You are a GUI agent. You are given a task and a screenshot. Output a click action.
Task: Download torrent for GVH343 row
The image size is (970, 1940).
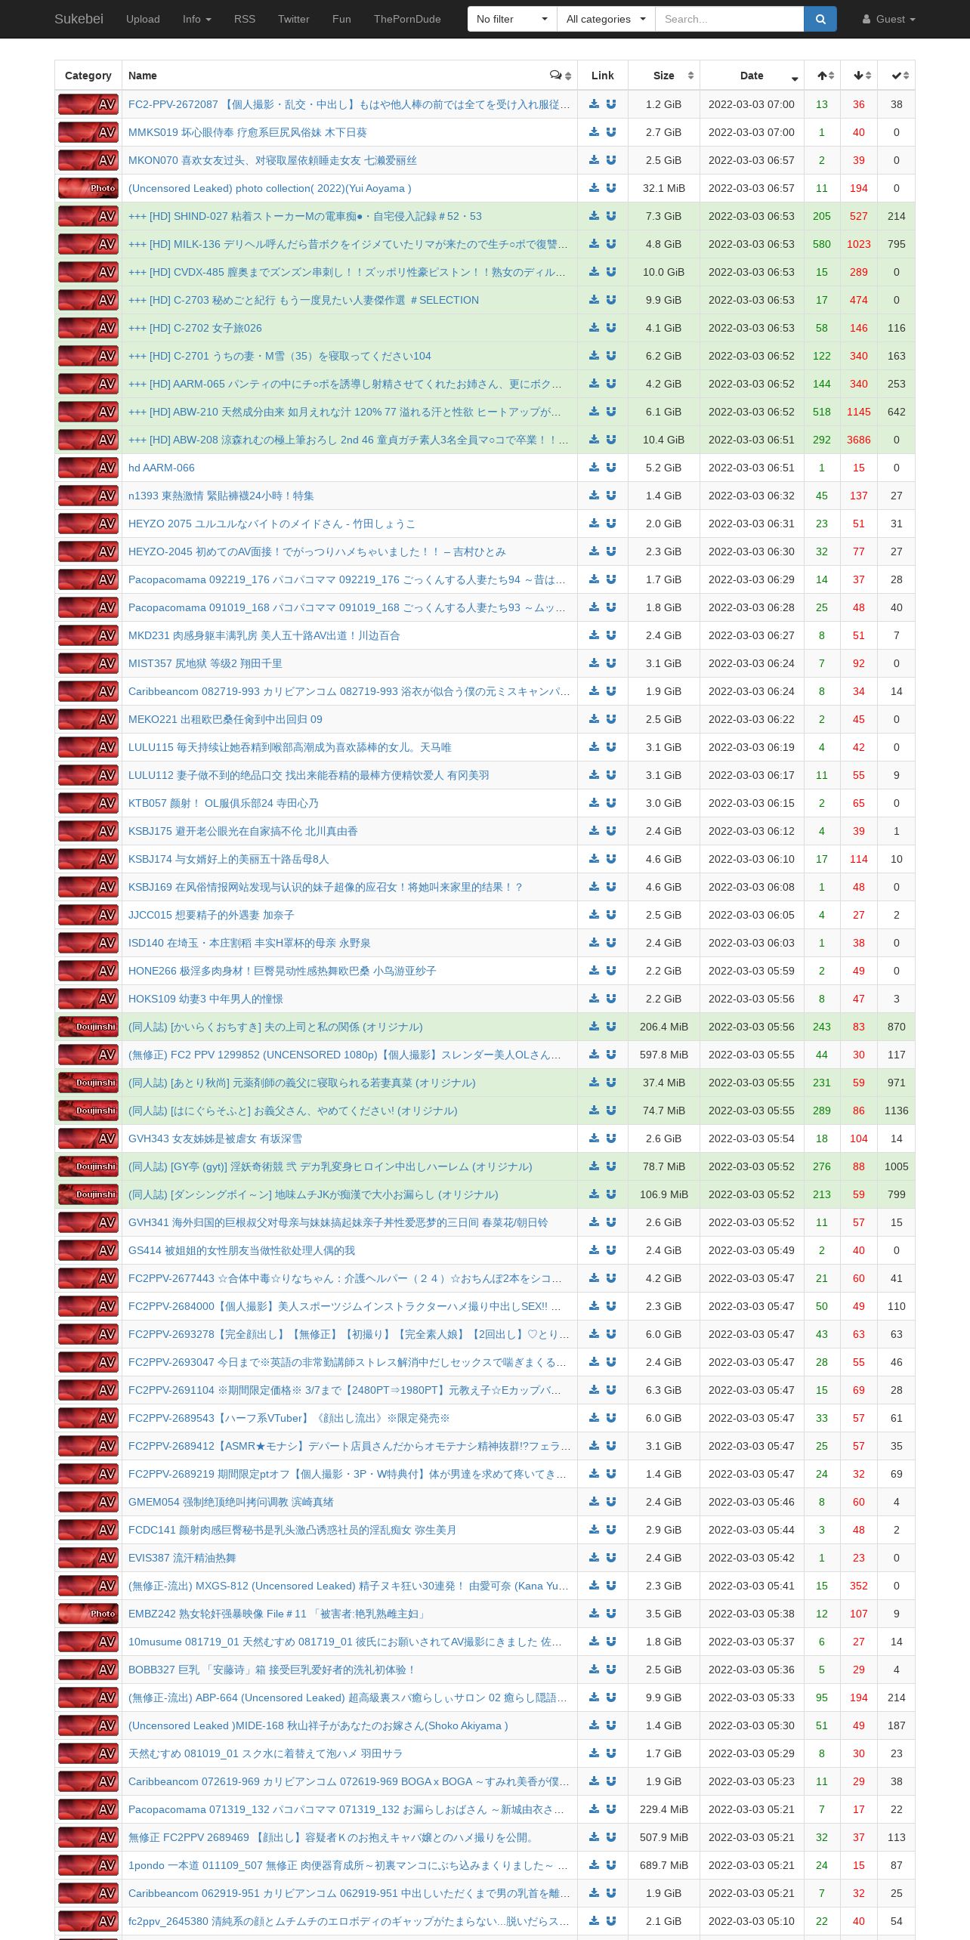(594, 1138)
